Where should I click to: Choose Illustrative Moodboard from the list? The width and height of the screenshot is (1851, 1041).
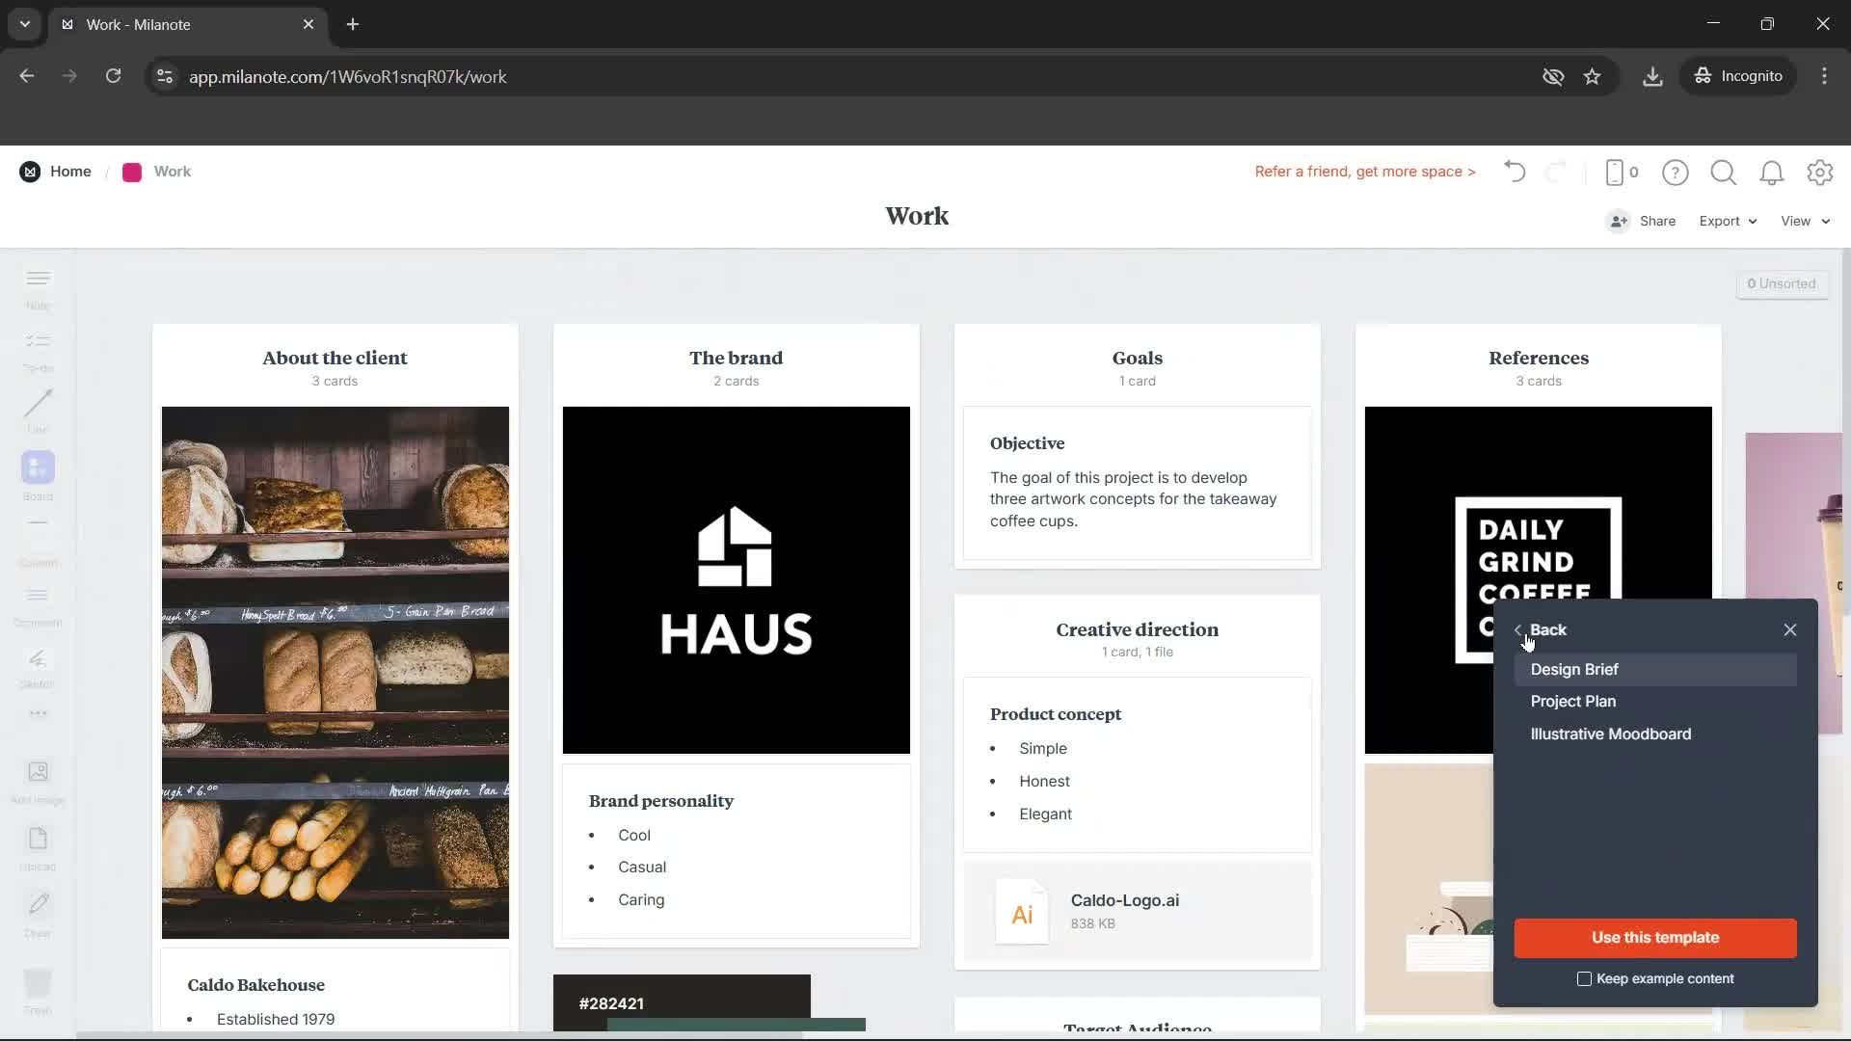(x=1610, y=734)
